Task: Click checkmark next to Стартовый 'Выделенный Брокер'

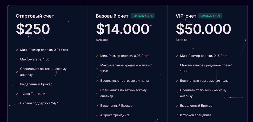Action: (17, 84)
